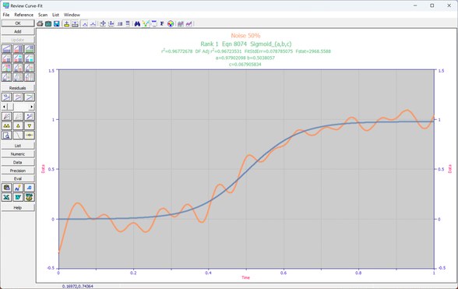Viewport: 458px width, 289px height.
Task: Click the 'Time' x-axis label
Action: 245,277
